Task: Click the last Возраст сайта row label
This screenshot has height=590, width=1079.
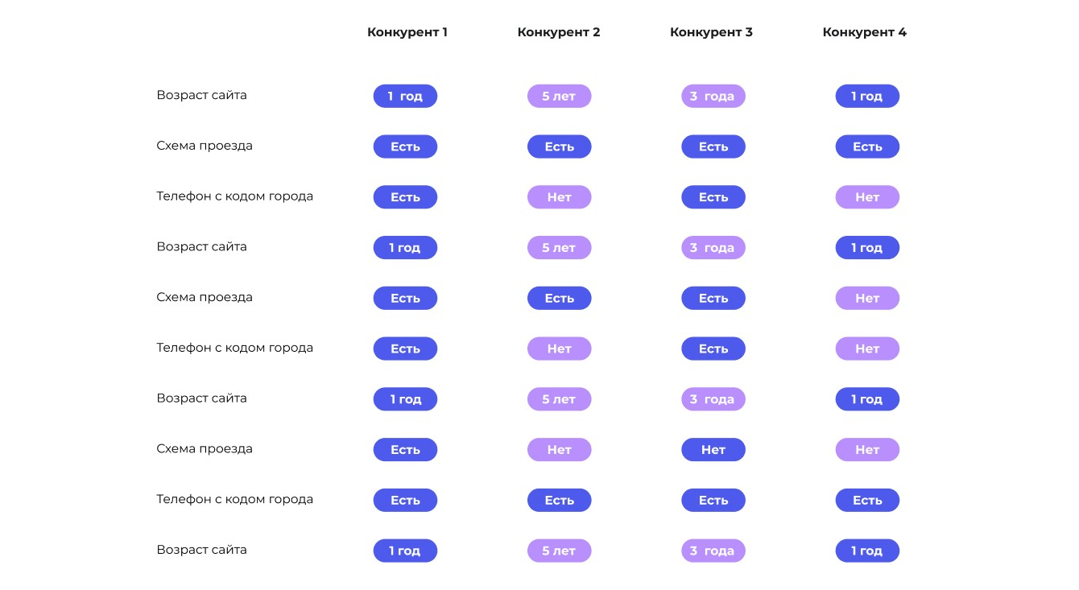Action: click(x=201, y=550)
